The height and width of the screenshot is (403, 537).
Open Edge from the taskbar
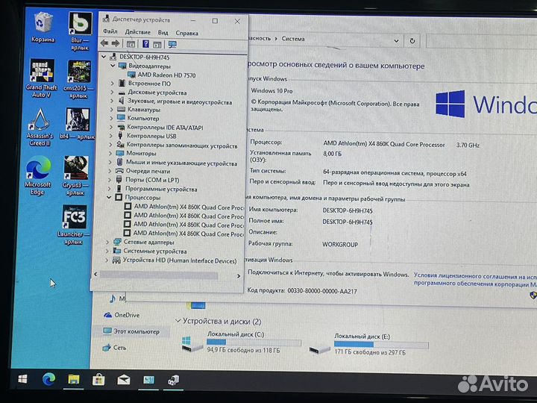(x=48, y=379)
